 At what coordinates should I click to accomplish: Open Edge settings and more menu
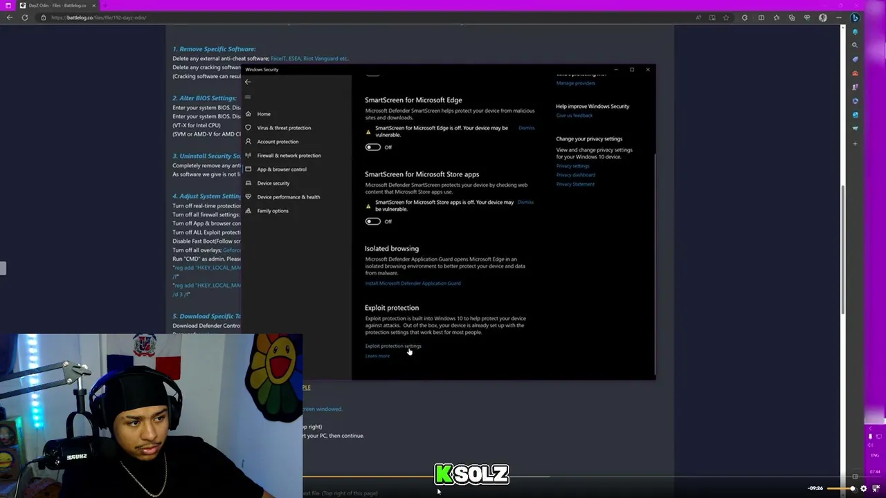838,17
